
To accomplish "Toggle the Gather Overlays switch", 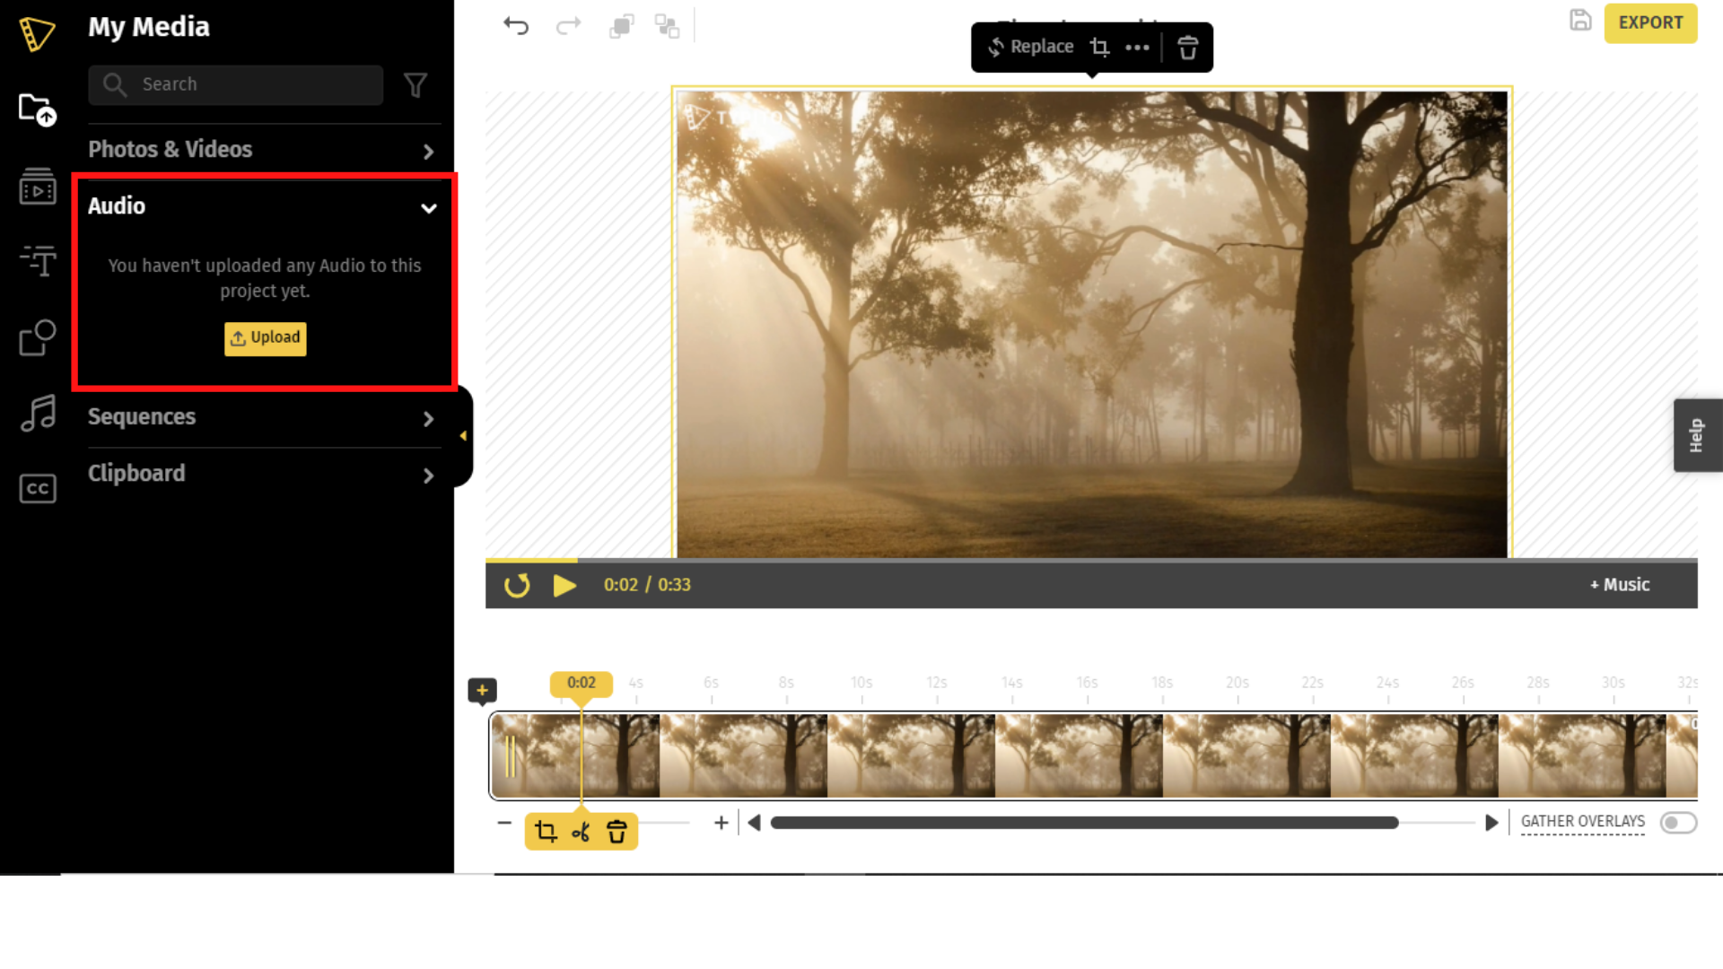I will click(x=1678, y=821).
